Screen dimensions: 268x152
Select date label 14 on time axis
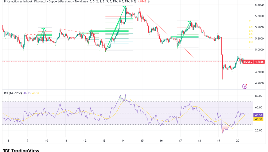pos(124,141)
